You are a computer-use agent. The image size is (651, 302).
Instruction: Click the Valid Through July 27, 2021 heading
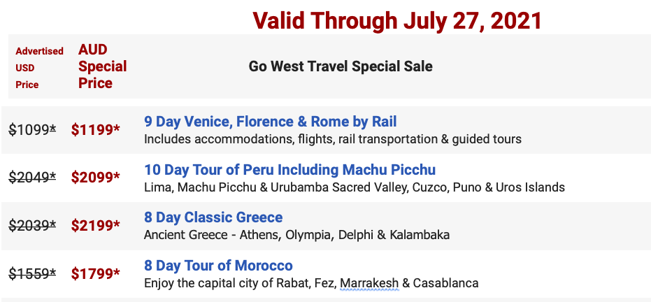[397, 20]
